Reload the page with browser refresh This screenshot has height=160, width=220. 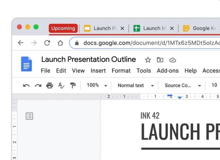(x=47, y=43)
